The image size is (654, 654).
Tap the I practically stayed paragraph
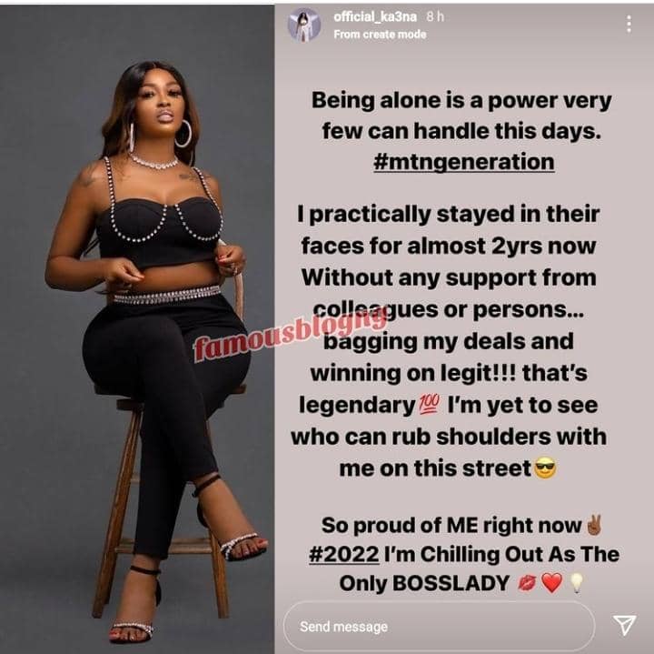(449, 341)
